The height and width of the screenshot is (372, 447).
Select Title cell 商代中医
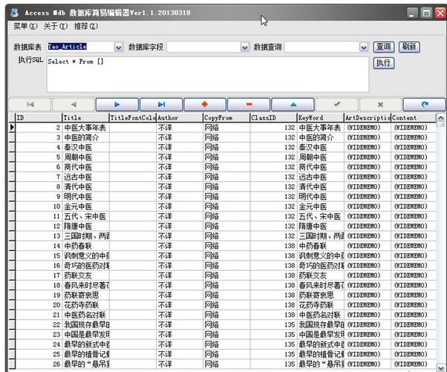[x=85, y=167]
